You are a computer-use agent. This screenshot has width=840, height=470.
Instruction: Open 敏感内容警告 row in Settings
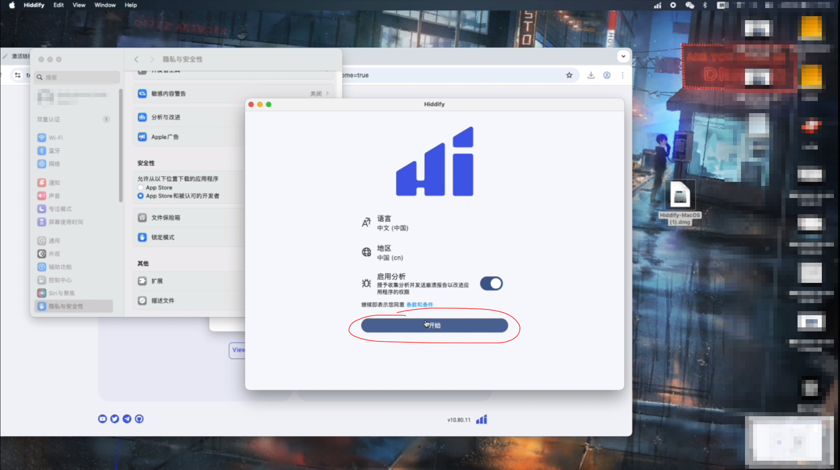tap(234, 94)
